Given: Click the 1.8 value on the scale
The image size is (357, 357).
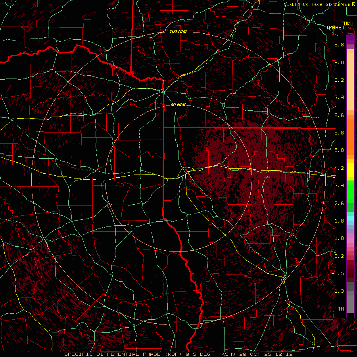Looking at the screenshot, I should [x=339, y=221].
